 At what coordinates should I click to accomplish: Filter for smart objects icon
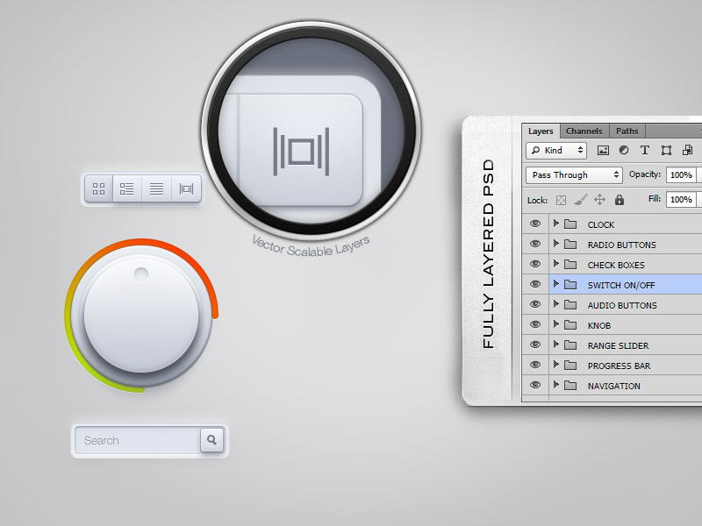coord(688,150)
